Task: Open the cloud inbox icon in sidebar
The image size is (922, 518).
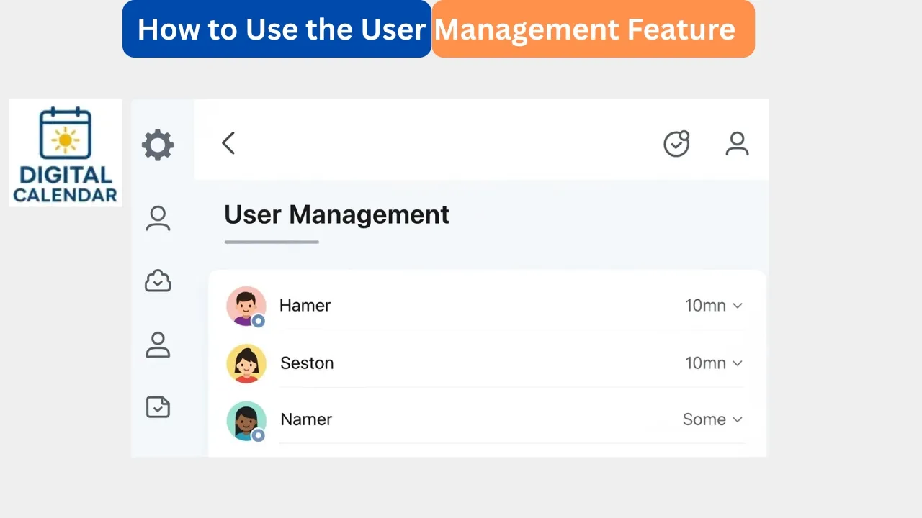Action: click(x=158, y=281)
